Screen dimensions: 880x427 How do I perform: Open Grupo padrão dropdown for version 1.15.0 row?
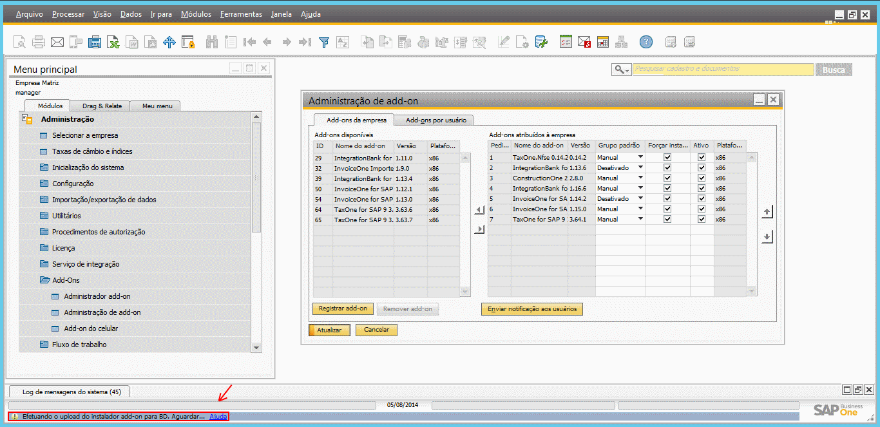(641, 209)
